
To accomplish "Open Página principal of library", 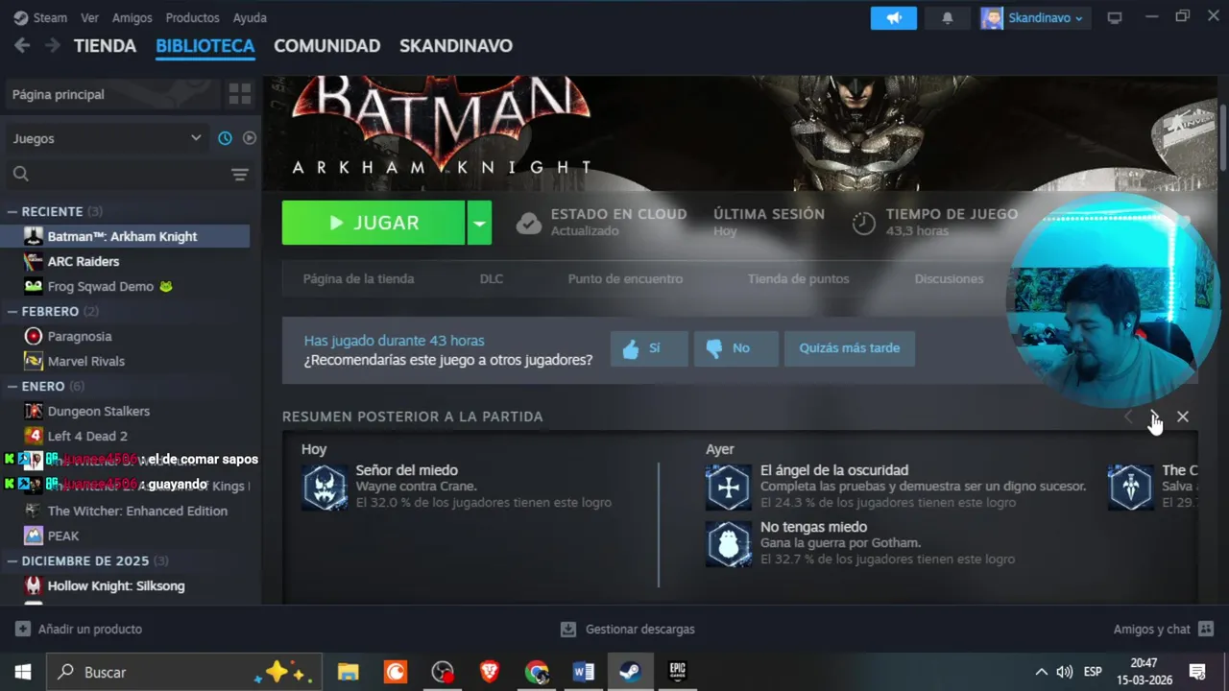I will [x=111, y=94].
